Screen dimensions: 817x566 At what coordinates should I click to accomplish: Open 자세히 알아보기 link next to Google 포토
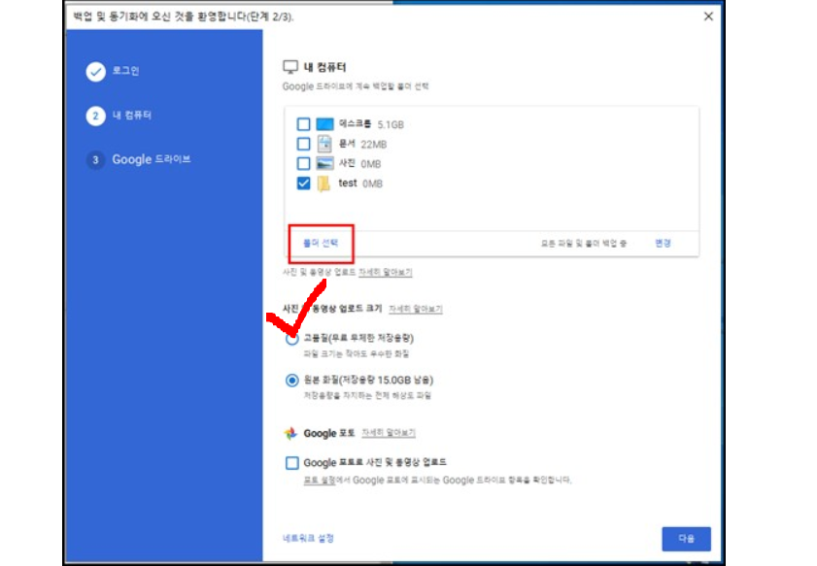389,433
